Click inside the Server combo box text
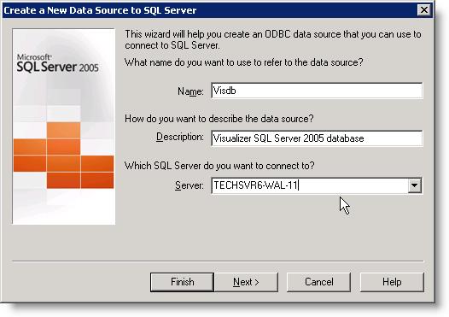Image resolution: width=449 pixels, height=317 pixels. (x=309, y=185)
